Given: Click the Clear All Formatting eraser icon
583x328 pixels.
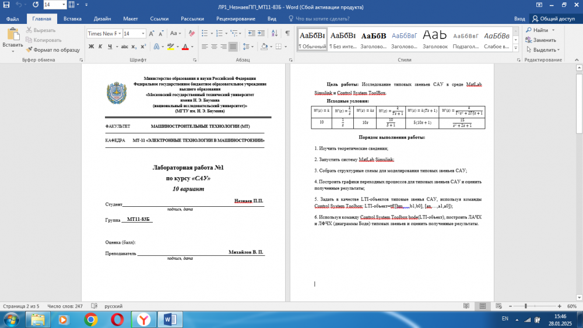Looking at the screenshot, I should click(x=191, y=33).
